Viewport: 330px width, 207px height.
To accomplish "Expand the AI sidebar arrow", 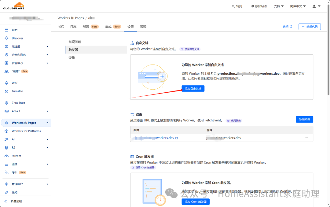I will (47, 139).
